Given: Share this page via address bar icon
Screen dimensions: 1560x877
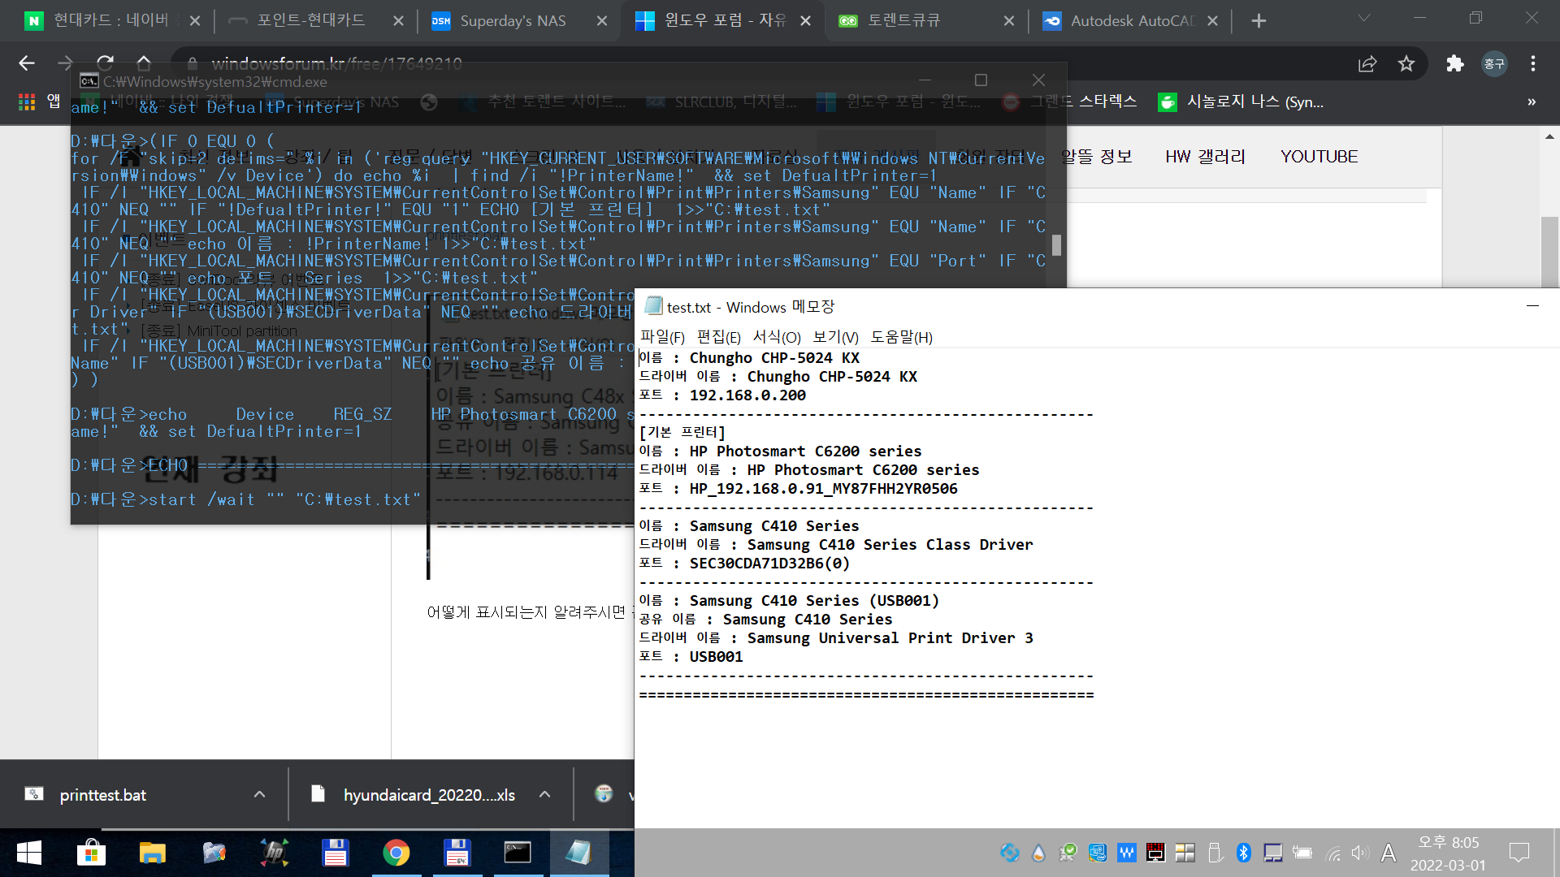Looking at the screenshot, I should pyautogui.click(x=1367, y=63).
